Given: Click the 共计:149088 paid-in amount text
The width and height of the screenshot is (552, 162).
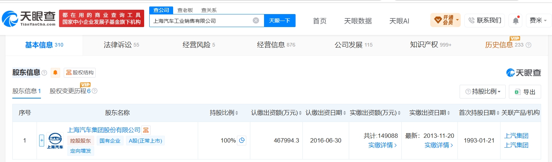Looking at the screenshot, I should 381,136.
